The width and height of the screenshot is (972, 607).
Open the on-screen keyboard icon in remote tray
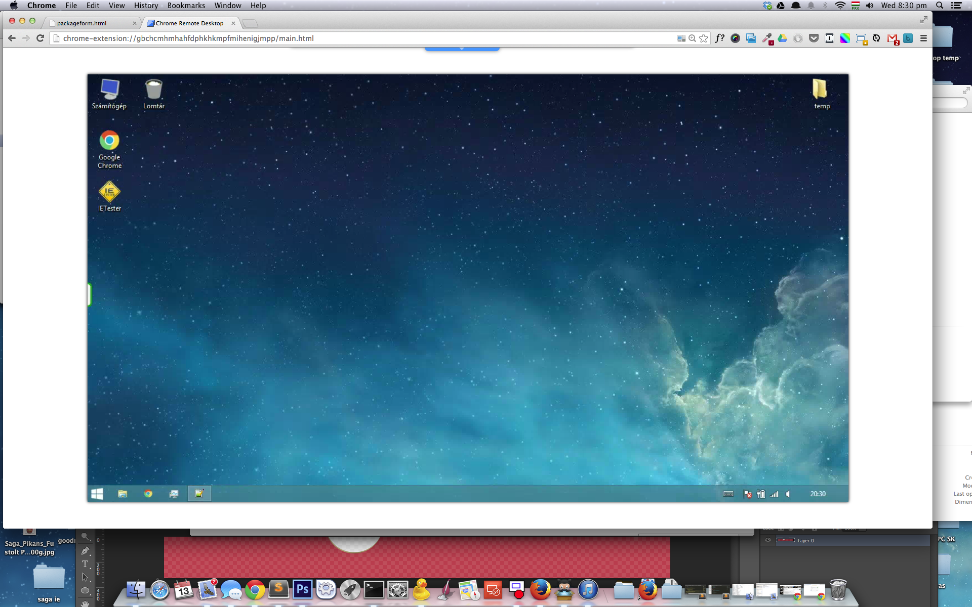pyautogui.click(x=728, y=494)
